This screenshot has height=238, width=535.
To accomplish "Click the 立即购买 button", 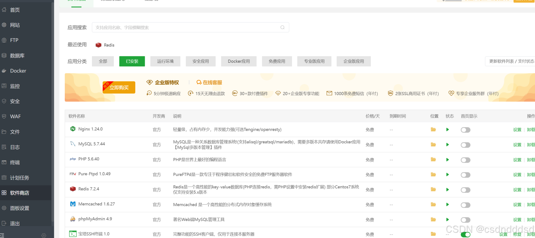I will tap(119, 88).
